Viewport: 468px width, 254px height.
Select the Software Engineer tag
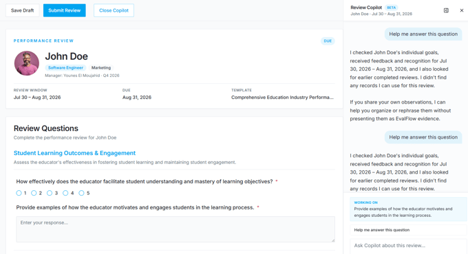tap(65, 67)
